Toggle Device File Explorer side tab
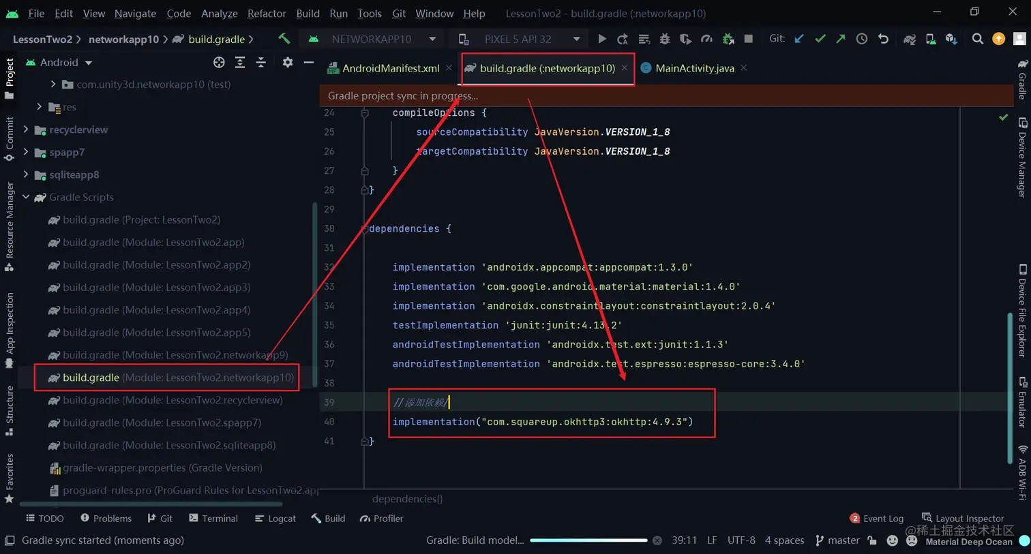The image size is (1031, 554). tap(1022, 310)
